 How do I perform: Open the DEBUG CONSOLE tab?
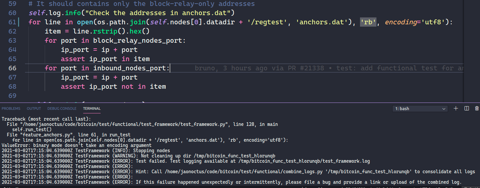pos(62,108)
